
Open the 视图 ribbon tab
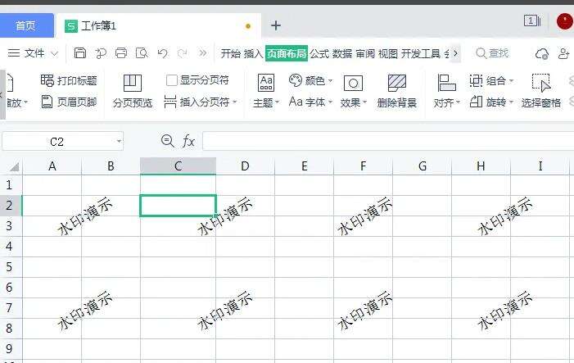click(387, 54)
